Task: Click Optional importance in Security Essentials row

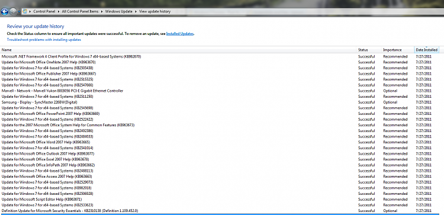Action: click(390, 211)
